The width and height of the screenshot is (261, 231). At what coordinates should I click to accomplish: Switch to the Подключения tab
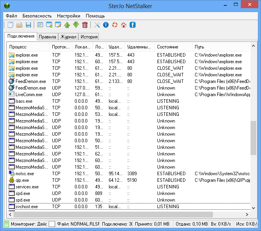[21, 36]
